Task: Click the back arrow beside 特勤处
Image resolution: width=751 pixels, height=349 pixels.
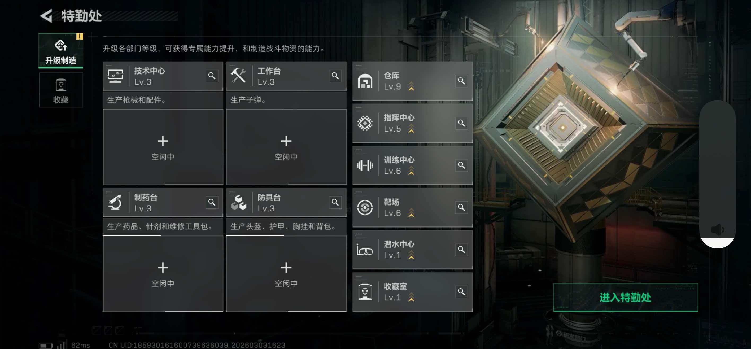Action: click(46, 16)
